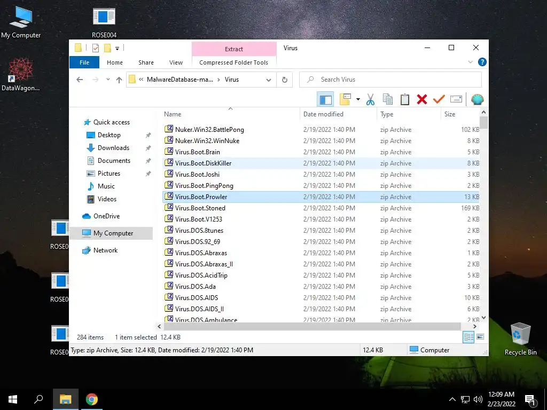The height and width of the screenshot is (410, 547).
Task: Select the Nuker.Win32.WinNuke archive
Action: pyautogui.click(x=207, y=141)
